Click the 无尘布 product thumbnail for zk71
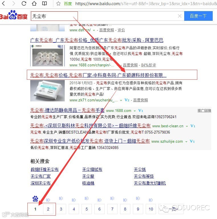The width and height of the screenshot is (217, 219). [48, 91]
